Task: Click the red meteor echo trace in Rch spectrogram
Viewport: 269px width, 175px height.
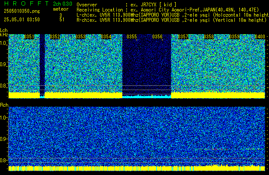Action: 217,149
